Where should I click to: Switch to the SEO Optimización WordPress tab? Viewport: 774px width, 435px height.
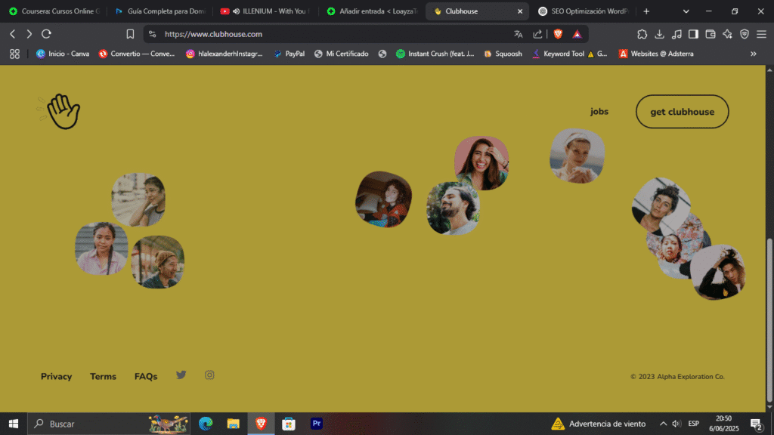(584, 11)
